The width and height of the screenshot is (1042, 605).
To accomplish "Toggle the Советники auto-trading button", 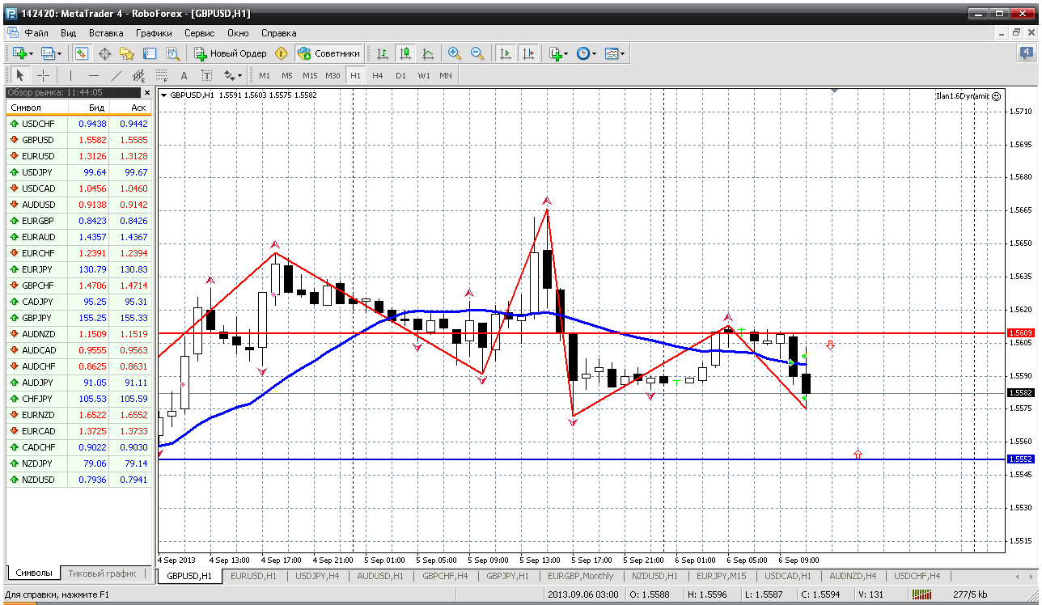I will point(328,53).
